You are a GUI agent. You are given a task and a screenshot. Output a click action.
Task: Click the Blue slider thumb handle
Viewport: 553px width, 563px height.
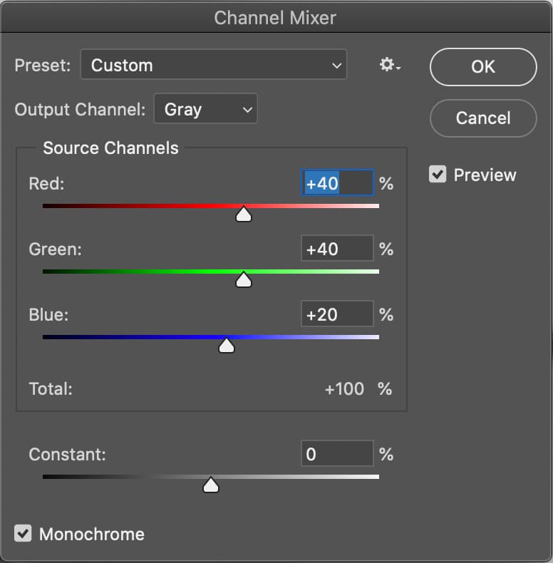coord(226,345)
